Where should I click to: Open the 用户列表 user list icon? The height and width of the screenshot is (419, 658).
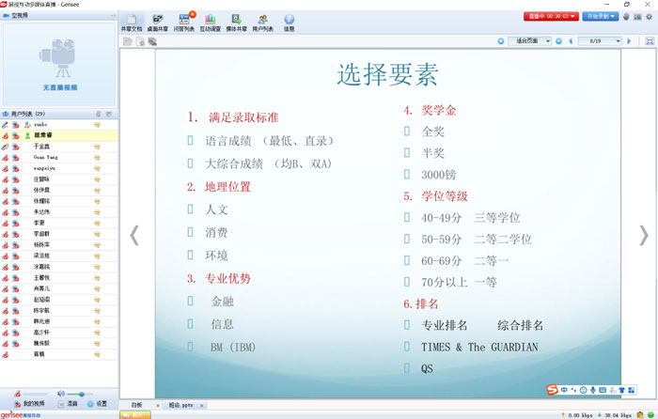click(262, 22)
